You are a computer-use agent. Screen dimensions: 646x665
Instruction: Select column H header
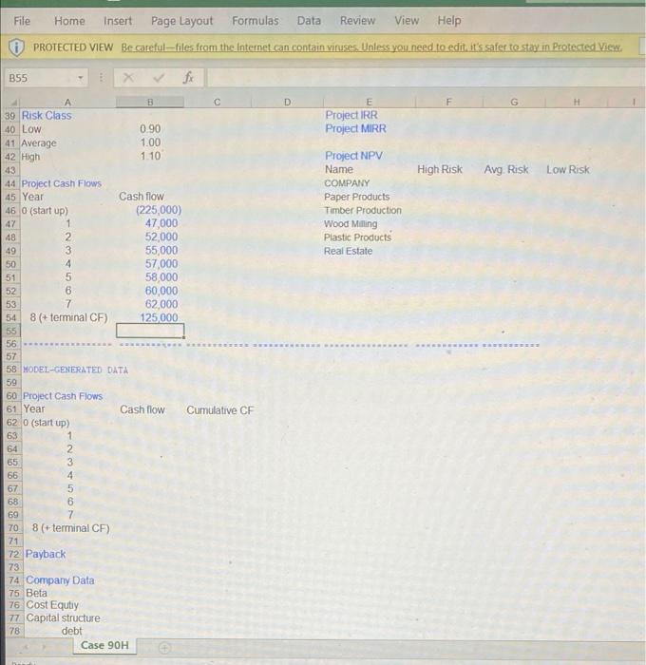click(x=577, y=103)
